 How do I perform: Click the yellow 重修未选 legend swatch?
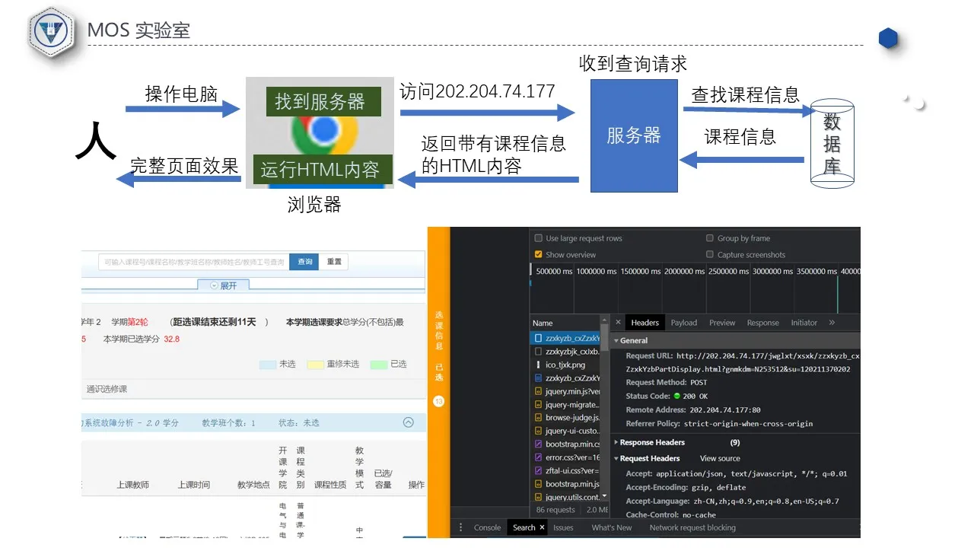(315, 365)
